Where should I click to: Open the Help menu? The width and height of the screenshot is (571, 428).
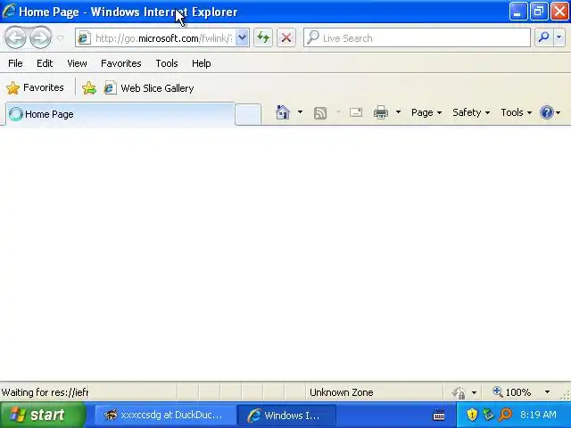point(201,63)
